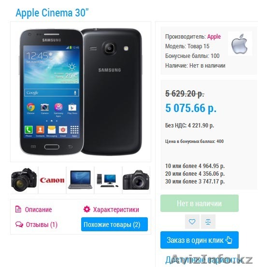Click the Apple manufacturer logo
This screenshot has width=258, height=267.
(240, 44)
